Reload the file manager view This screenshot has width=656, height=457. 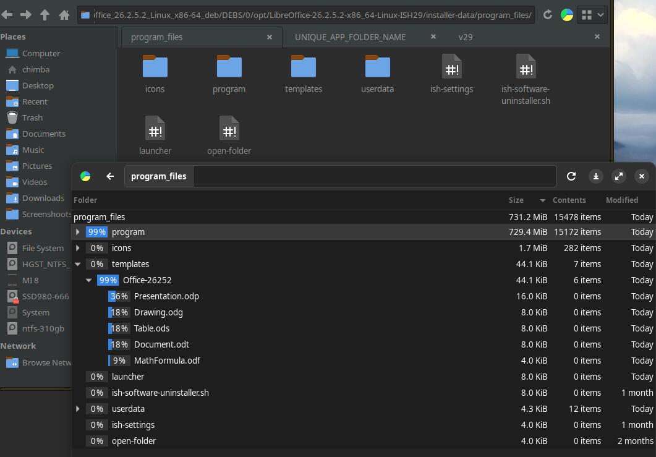(x=548, y=15)
